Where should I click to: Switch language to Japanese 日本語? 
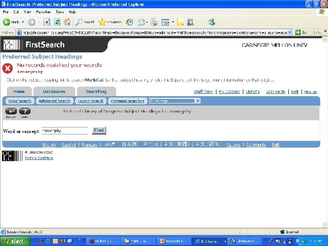(129, 144)
